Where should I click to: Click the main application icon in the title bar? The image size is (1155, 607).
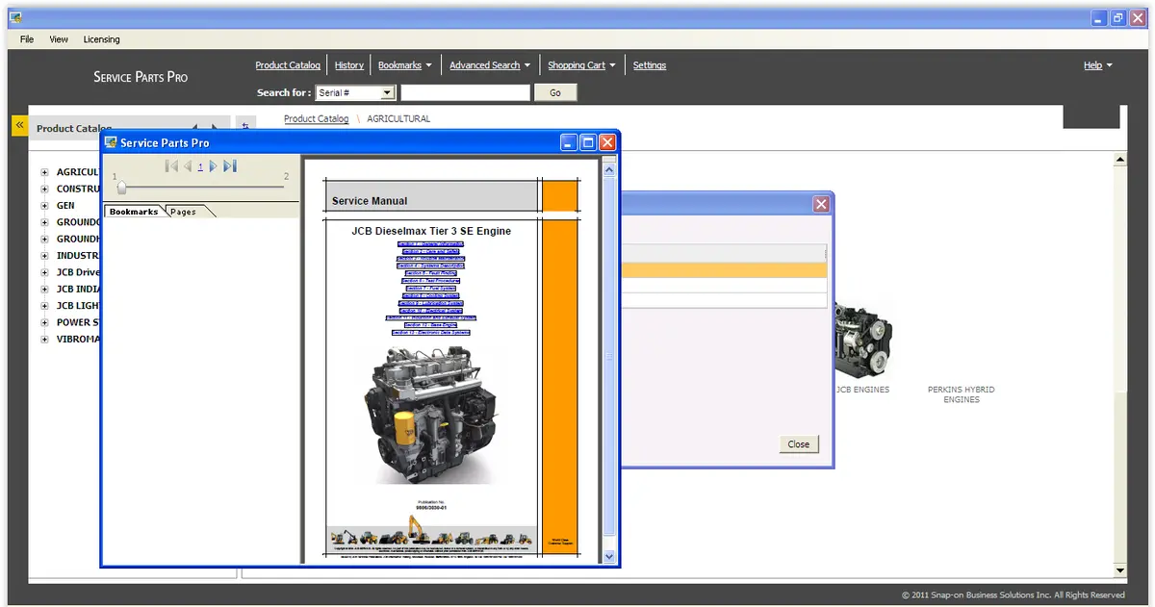coord(15,17)
